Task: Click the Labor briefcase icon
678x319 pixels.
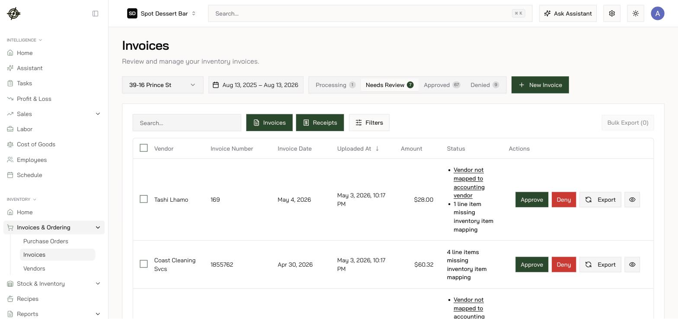Action: click(x=10, y=129)
